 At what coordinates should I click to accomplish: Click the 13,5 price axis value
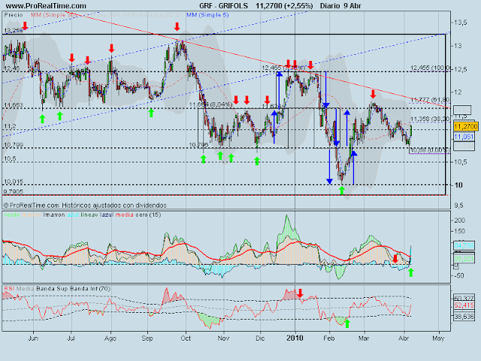pos(461,23)
